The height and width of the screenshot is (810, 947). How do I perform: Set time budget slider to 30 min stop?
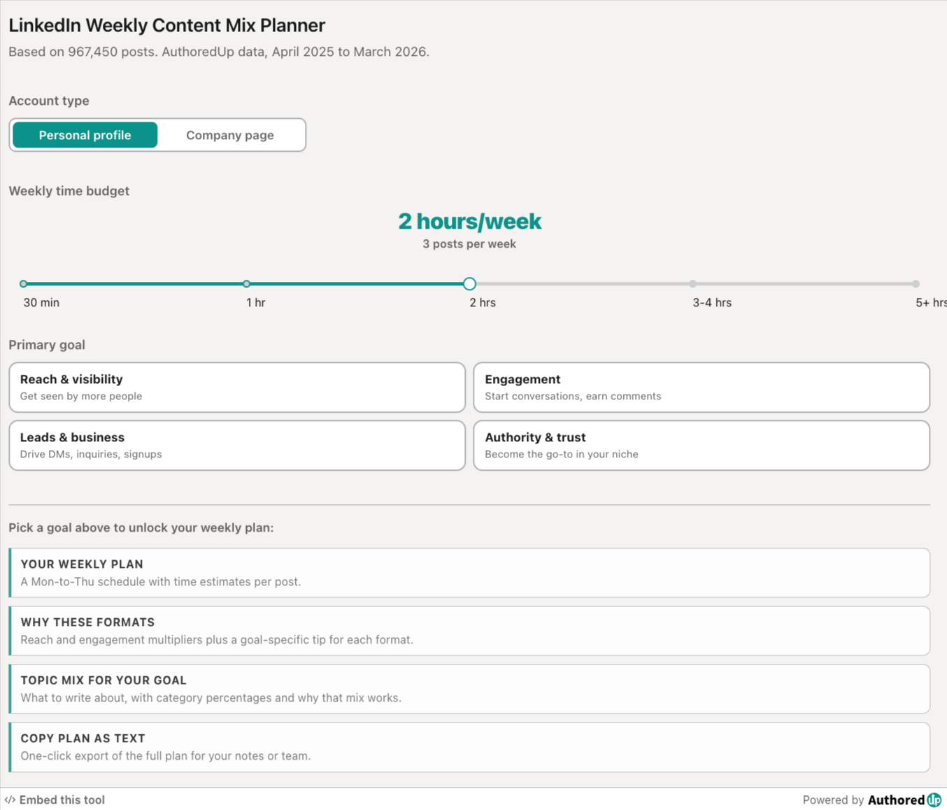(24, 284)
